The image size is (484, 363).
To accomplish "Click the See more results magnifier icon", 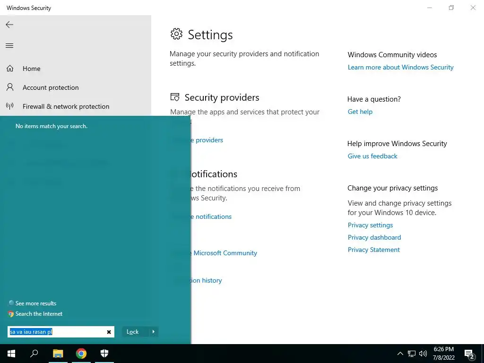I will [x=11, y=303].
